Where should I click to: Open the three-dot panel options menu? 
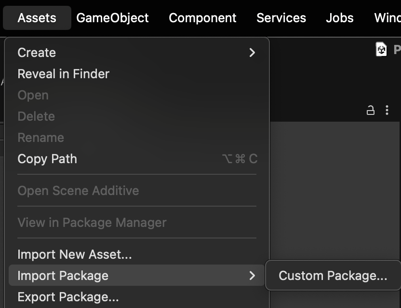(387, 111)
